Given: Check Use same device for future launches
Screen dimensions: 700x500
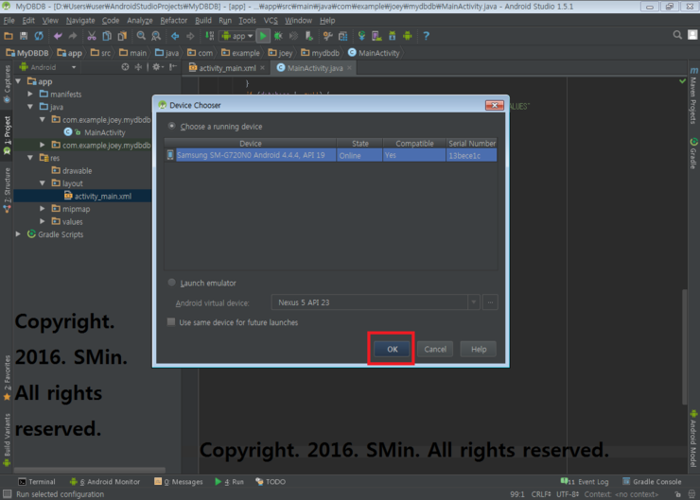Looking at the screenshot, I should (x=171, y=322).
